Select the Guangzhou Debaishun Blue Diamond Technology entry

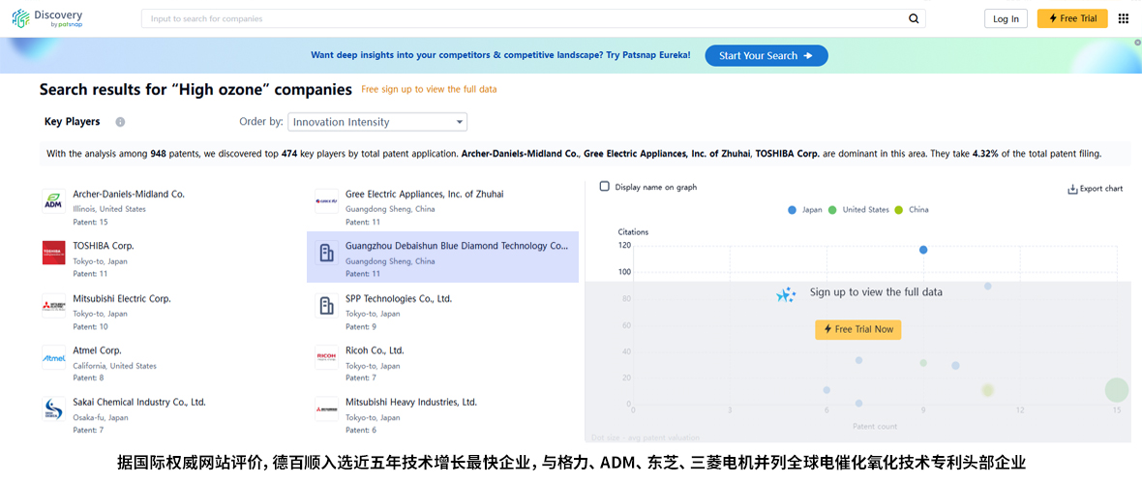click(443, 257)
